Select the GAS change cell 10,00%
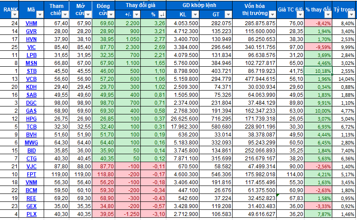The height and width of the screenshot is (220, 357). [x=318, y=111]
